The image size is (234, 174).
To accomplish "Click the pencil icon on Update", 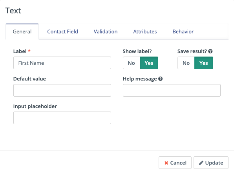I will (x=201, y=163).
